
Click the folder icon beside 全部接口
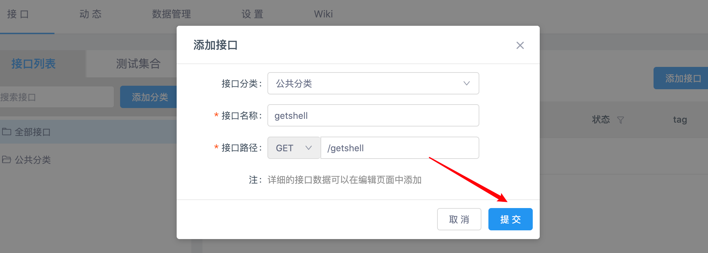point(7,132)
